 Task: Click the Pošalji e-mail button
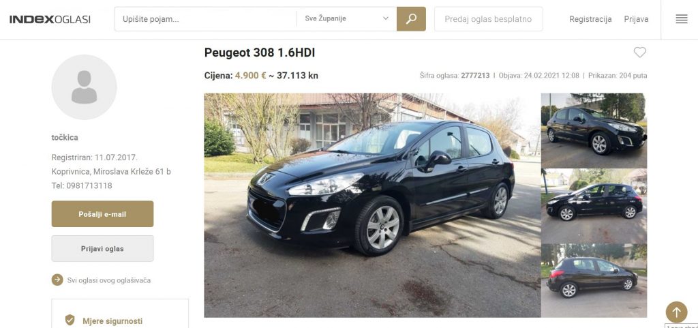(x=102, y=214)
